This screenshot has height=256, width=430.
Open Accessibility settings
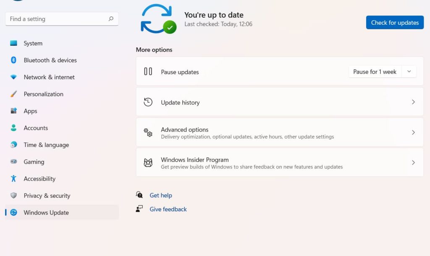62,178
